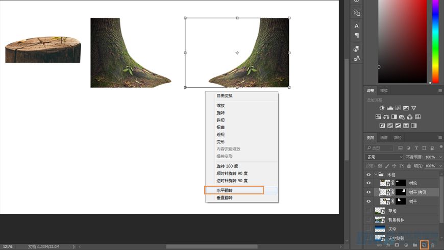Toggle pixel layer filter icon
444x250 pixels.
point(400,148)
